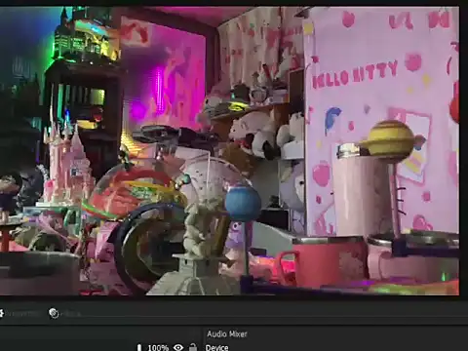The image size is (468, 351).
Task: Click the Audio Mixer panel title
Action: [227, 333]
